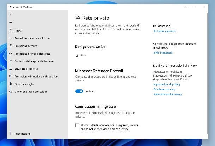Image resolution: width=215 pixels, height=146 pixels.
Task: Maximize the Sicurezza di Windows window
Action: [195, 7]
